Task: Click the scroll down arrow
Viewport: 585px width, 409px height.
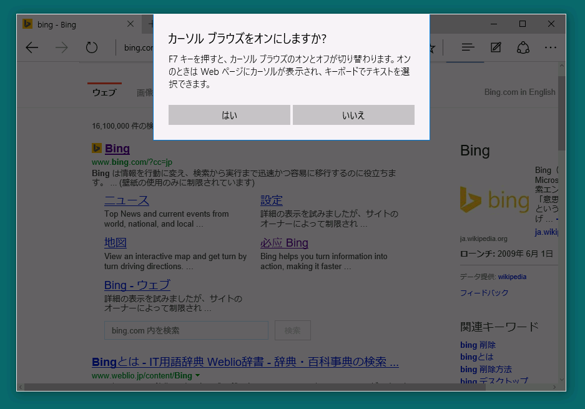Action: click(x=561, y=380)
